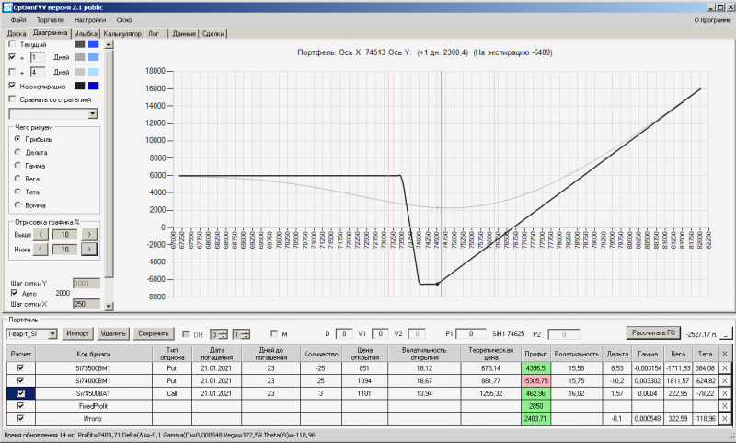Decrease the Выше drawing percentage
Image resolution: width=736 pixels, height=443 pixels.
coord(40,235)
